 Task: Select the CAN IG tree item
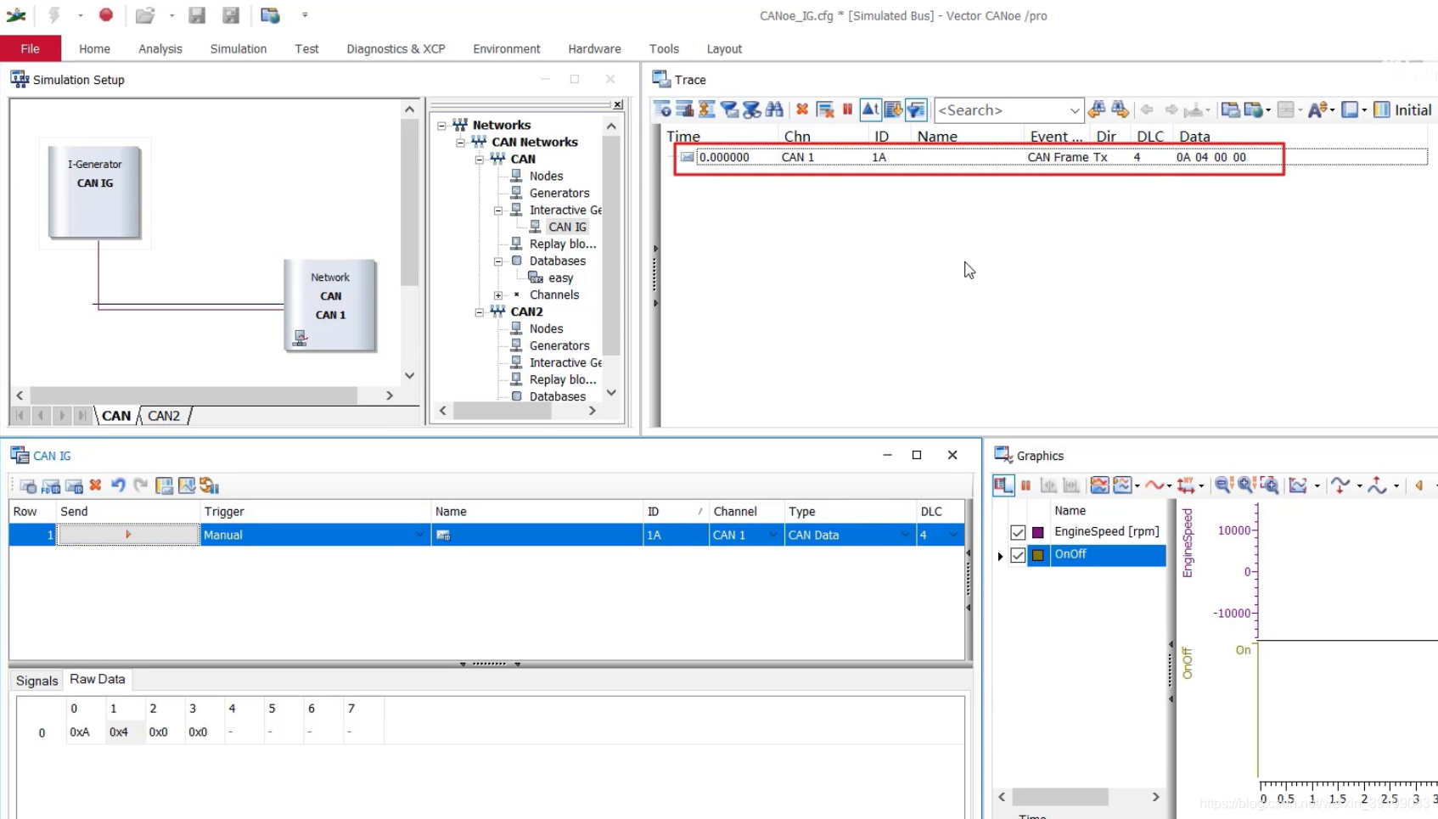567,227
